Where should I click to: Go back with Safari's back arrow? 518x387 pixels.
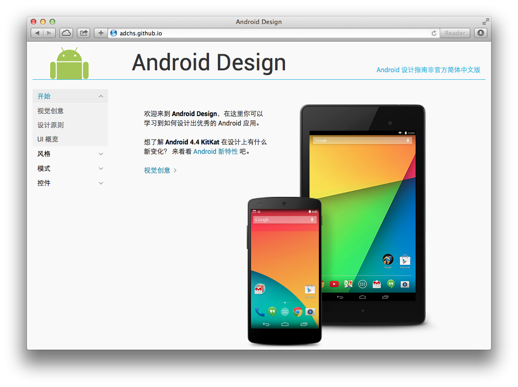tap(37, 33)
